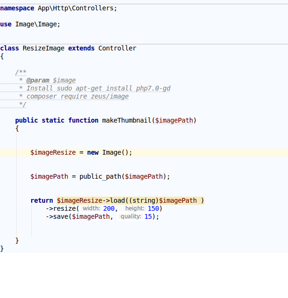
Task: Click the 'use' keyword
Action: tap(6, 25)
